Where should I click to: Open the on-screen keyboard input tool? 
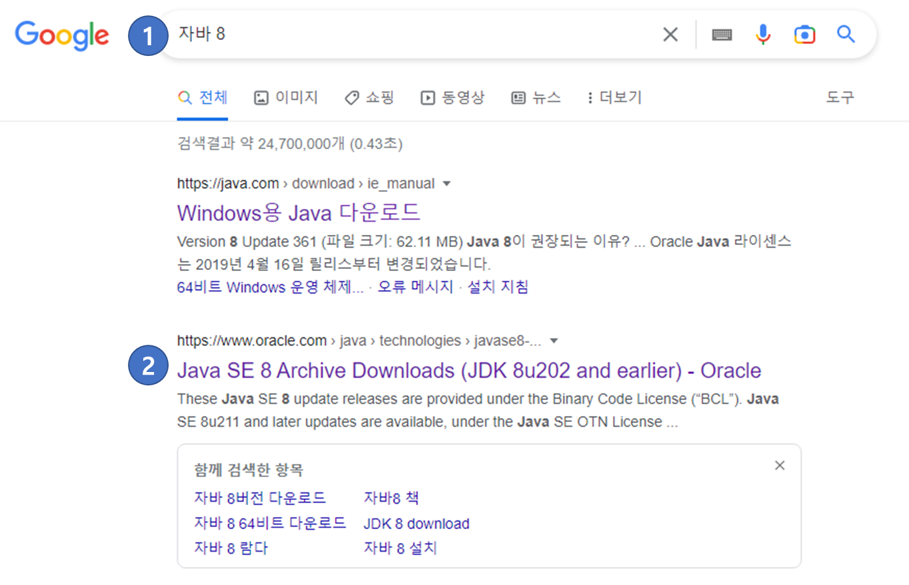tap(722, 35)
